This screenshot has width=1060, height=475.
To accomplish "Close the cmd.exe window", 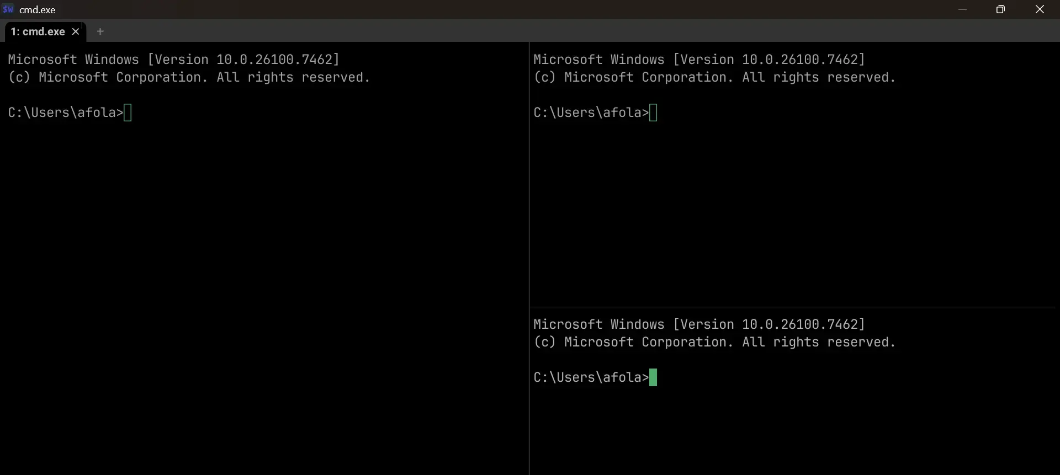I will [1040, 9].
